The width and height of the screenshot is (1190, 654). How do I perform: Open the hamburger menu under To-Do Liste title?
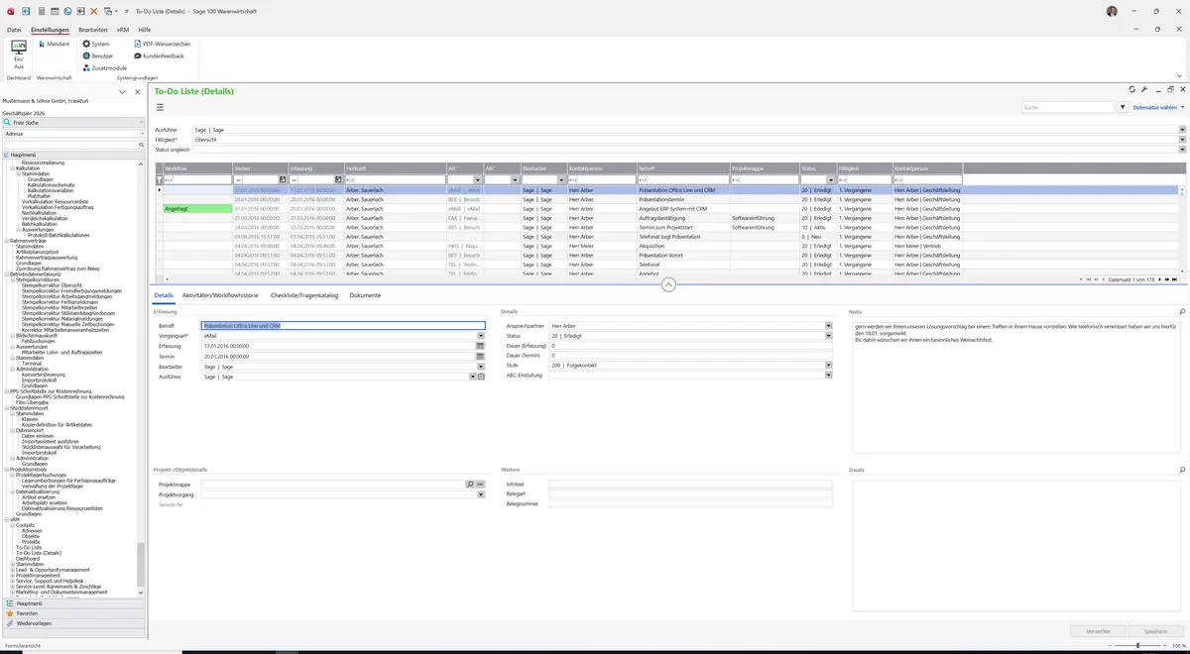click(x=160, y=107)
